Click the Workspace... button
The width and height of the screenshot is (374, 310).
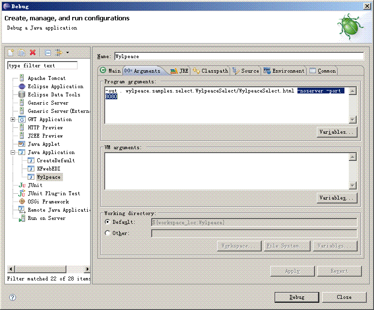(x=239, y=246)
